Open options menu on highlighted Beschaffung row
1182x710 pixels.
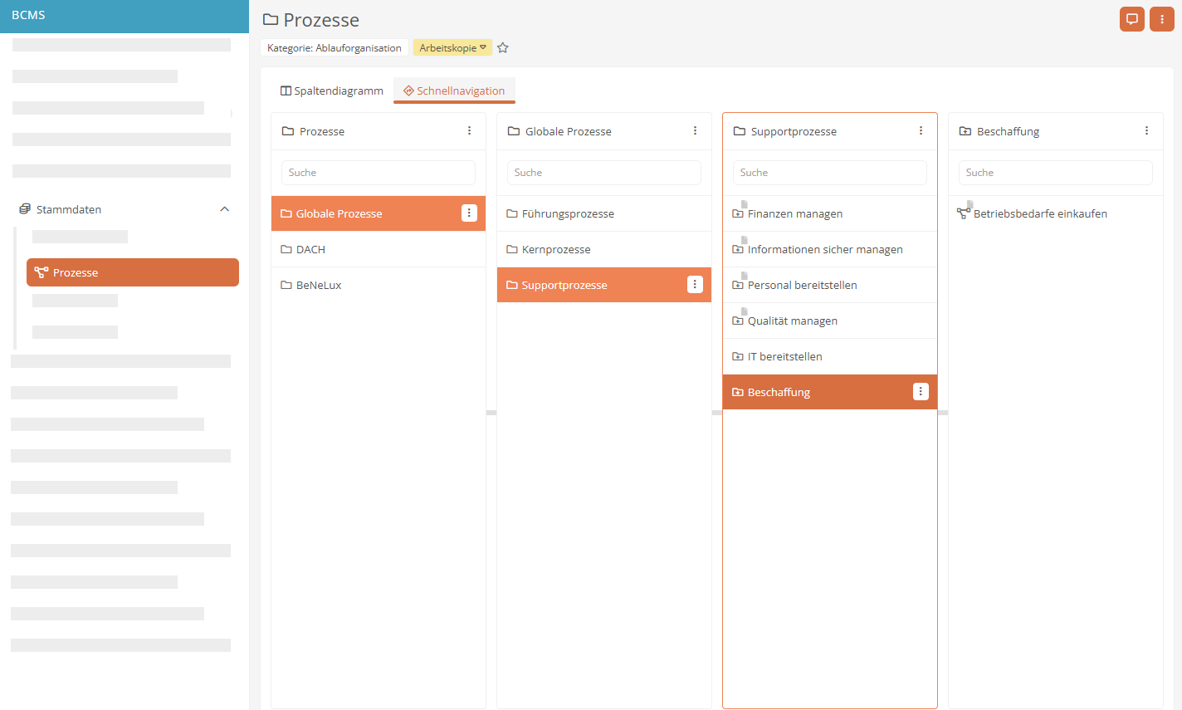coord(921,392)
